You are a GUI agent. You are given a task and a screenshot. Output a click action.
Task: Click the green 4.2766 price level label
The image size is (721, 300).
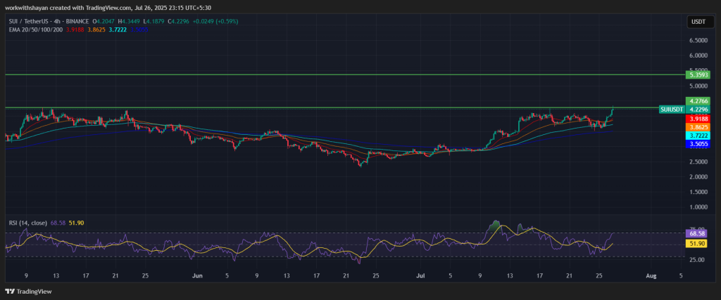pos(699,101)
